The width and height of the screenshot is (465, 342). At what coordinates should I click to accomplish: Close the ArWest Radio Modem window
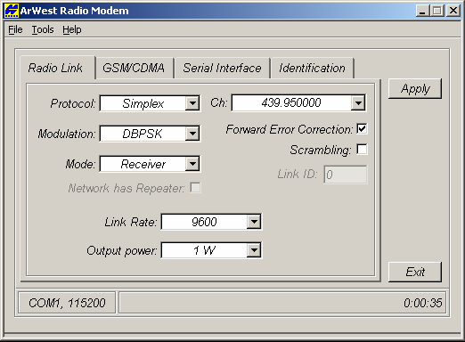pos(453,11)
